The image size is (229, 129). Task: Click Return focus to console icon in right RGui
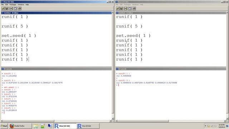pos(130,8)
